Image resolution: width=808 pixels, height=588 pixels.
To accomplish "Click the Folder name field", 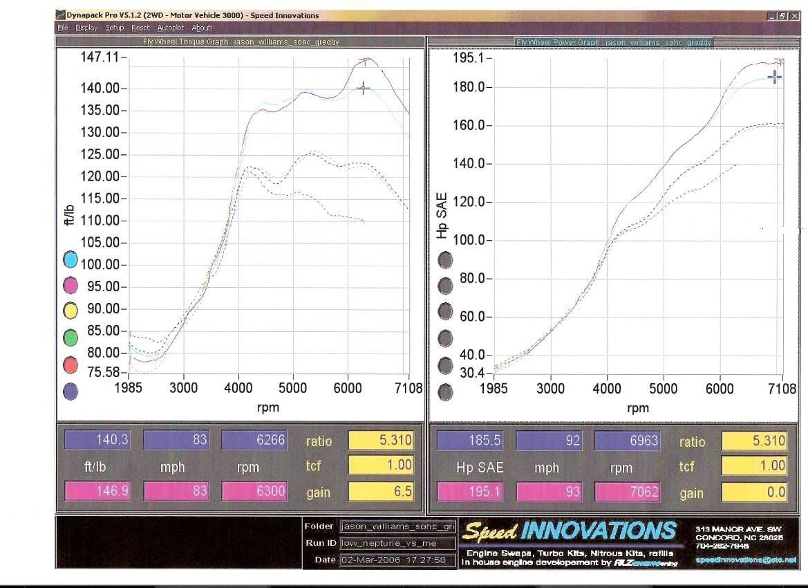I will (x=397, y=526).
